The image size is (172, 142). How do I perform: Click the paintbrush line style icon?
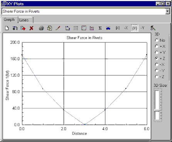tap(58, 28)
